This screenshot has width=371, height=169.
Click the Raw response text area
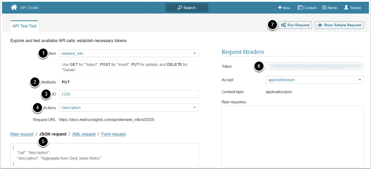pyautogui.click(x=292, y=135)
